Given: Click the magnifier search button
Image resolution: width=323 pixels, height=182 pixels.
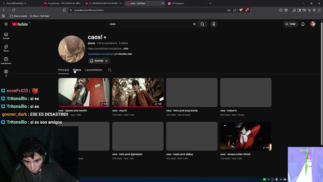Looking at the screenshot, I should click(x=202, y=24).
